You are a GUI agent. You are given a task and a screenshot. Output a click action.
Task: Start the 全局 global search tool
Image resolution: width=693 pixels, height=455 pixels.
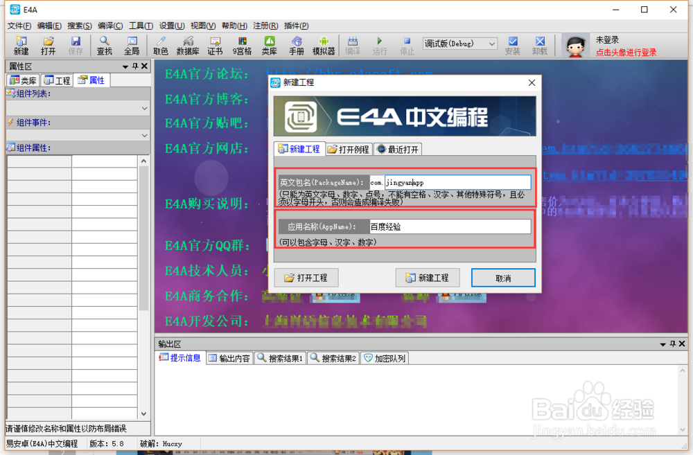click(x=132, y=44)
